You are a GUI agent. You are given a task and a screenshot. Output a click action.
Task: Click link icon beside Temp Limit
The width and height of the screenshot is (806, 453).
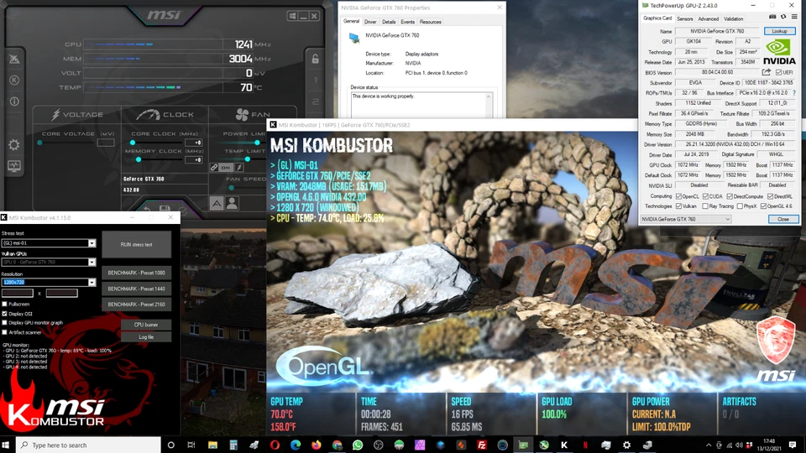(214, 168)
